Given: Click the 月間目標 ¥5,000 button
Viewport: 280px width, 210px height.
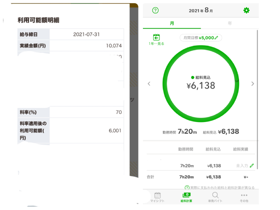Looking at the screenshot, I should coord(201,38).
